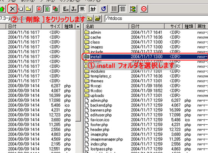
Task: Click folder icon of admin row
Action: (87, 32)
